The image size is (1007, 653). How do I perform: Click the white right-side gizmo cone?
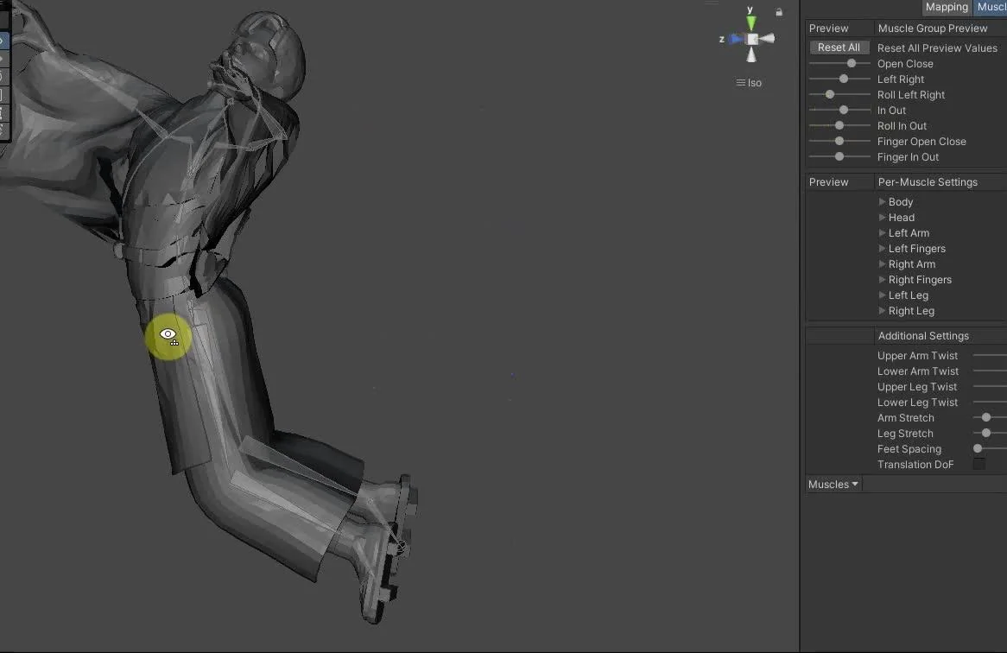click(x=767, y=39)
